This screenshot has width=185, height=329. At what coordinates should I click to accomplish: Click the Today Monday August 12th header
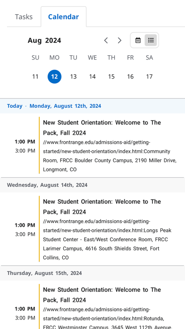pos(54,106)
